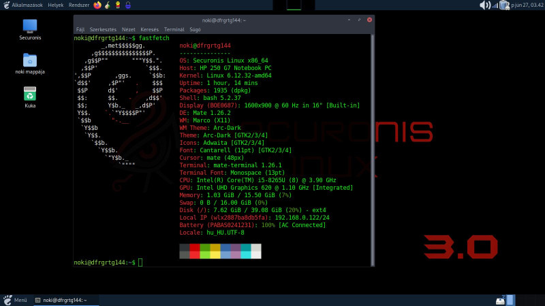The height and width of the screenshot is (306, 545).
Task: Open the Kuka trash icon
Action: pos(30,97)
